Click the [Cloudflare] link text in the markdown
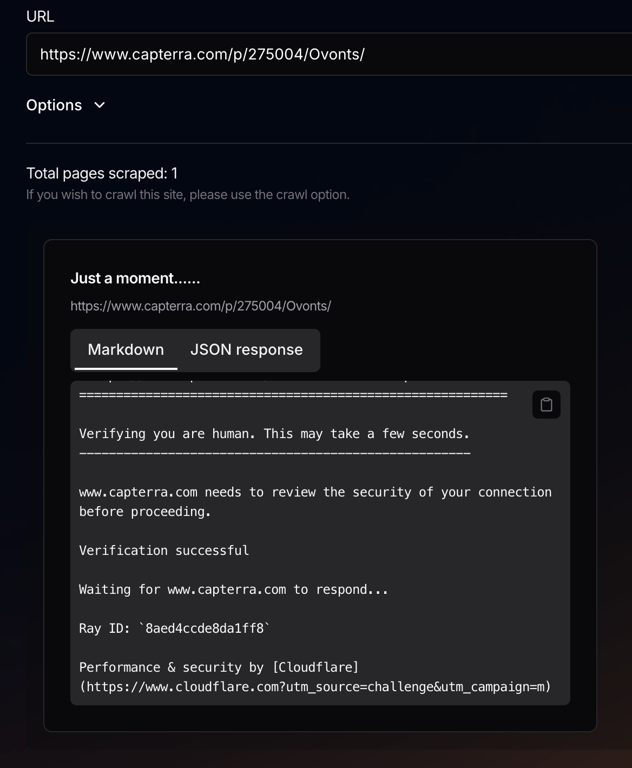 pos(315,667)
